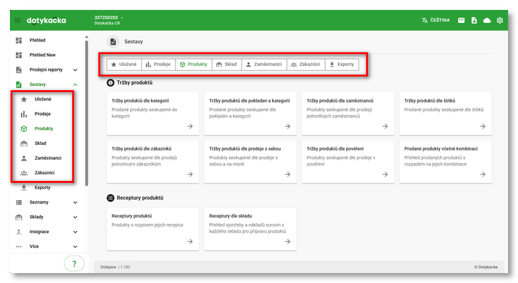Viewport: 518px width, 283px height.
Task: Open settings gear icon in header
Action: coord(500,21)
